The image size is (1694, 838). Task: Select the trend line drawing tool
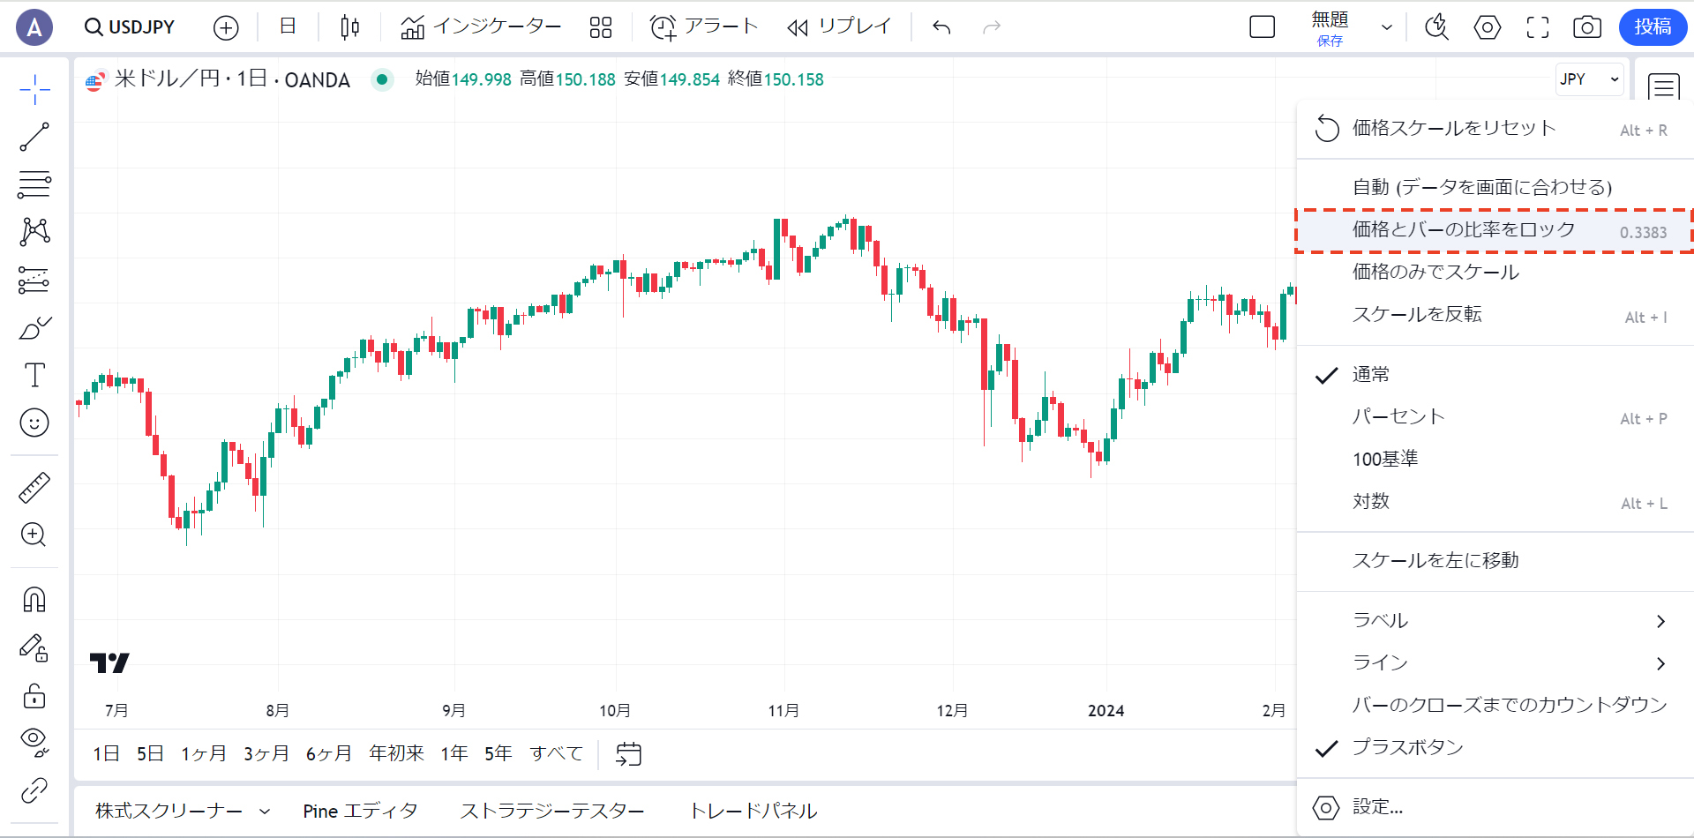34,137
